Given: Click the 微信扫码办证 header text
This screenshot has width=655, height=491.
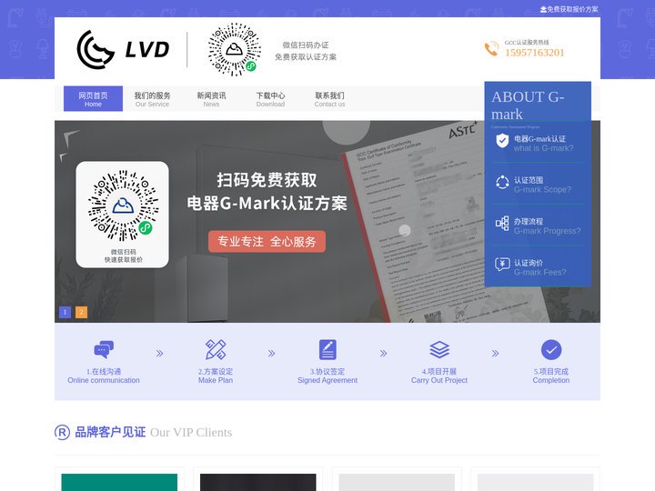Looking at the screenshot, I should [306, 45].
